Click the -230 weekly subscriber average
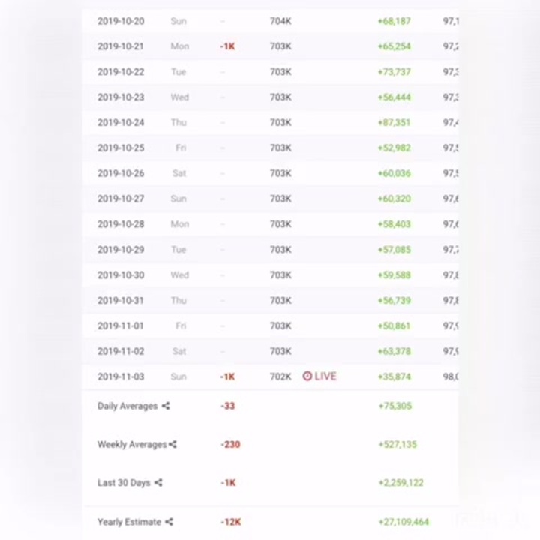Screen dimensions: 540x540 point(230,444)
